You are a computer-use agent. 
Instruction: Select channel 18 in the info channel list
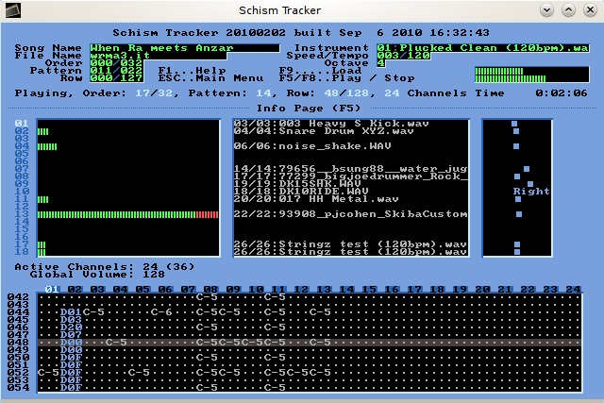[x=22, y=252]
